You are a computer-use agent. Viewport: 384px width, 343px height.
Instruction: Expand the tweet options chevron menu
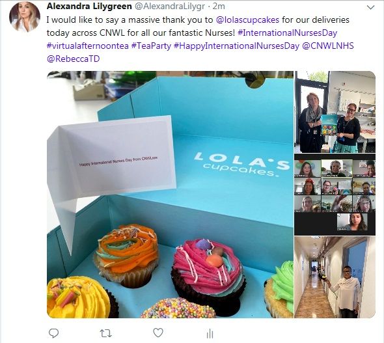pyautogui.click(x=371, y=7)
